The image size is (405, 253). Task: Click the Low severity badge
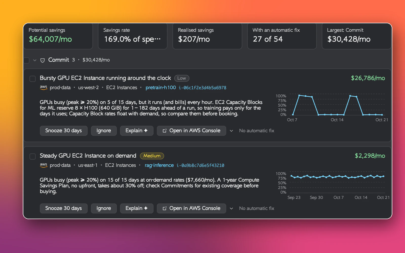tap(182, 78)
